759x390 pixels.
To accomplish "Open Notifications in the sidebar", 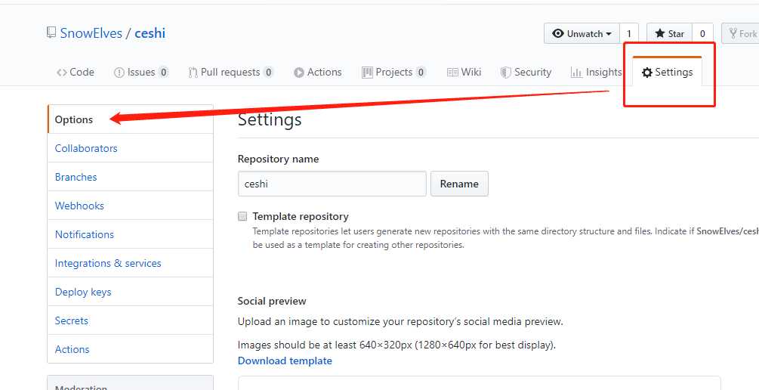I will (x=130, y=234).
